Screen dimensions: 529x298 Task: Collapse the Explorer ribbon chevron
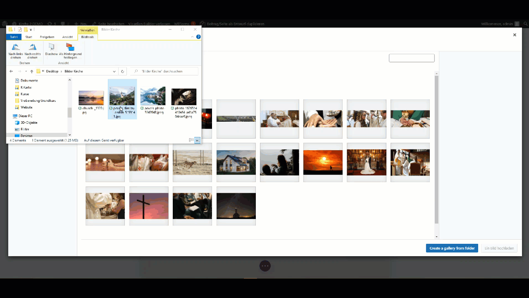(x=193, y=37)
